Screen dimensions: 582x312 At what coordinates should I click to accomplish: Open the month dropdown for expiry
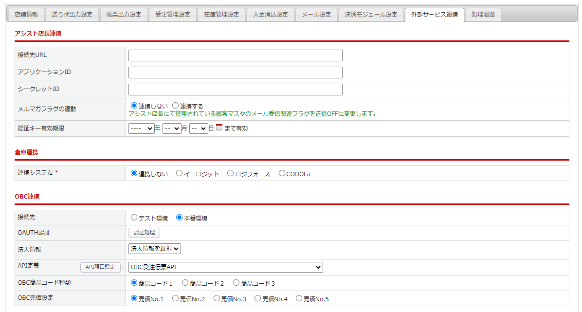(172, 128)
